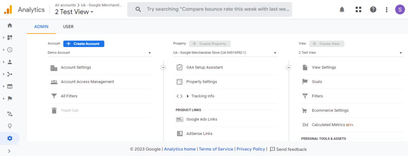This screenshot has width=408, height=156.
Task: Open Conversions flag icon in sidebar
Action: tap(10, 99)
